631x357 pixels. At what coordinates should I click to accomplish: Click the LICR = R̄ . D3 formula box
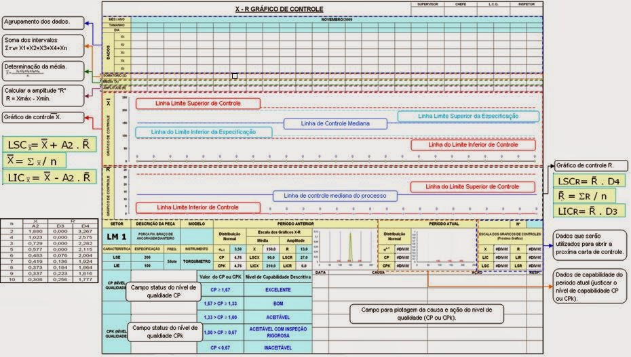pyautogui.click(x=589, y=211)
